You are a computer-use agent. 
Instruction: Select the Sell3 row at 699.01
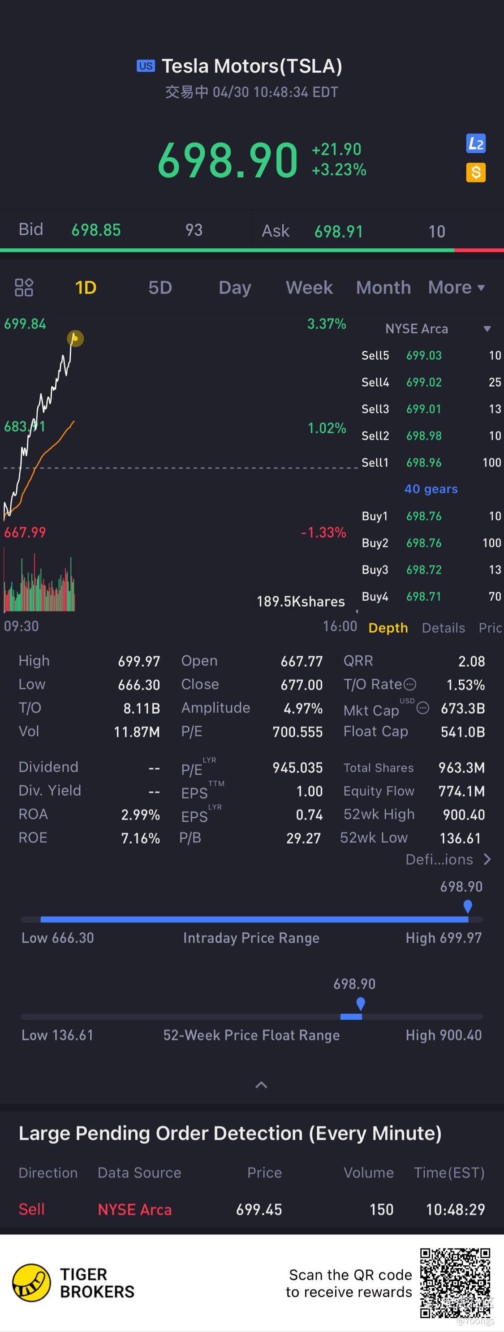(431, 409)
